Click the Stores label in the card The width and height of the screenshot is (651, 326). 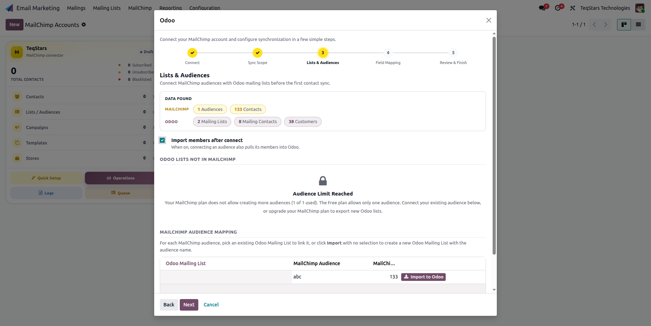click(x=33, y=158)
